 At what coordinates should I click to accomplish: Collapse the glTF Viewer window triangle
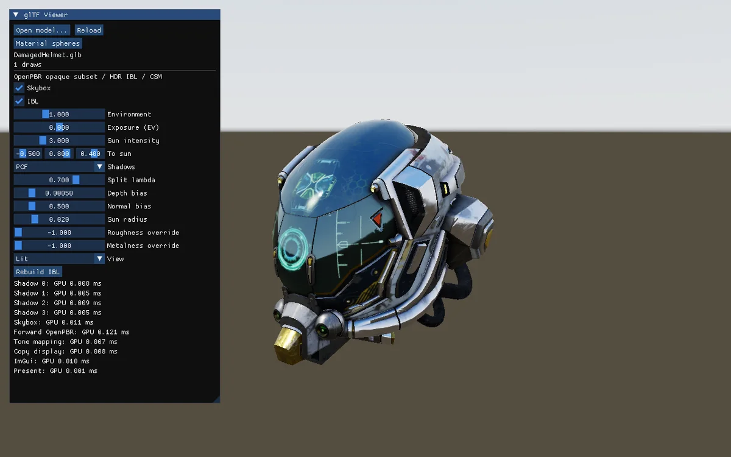[16, 15]
